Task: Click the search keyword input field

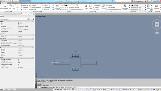Action: pyautogui.click(x=124, y=1)
